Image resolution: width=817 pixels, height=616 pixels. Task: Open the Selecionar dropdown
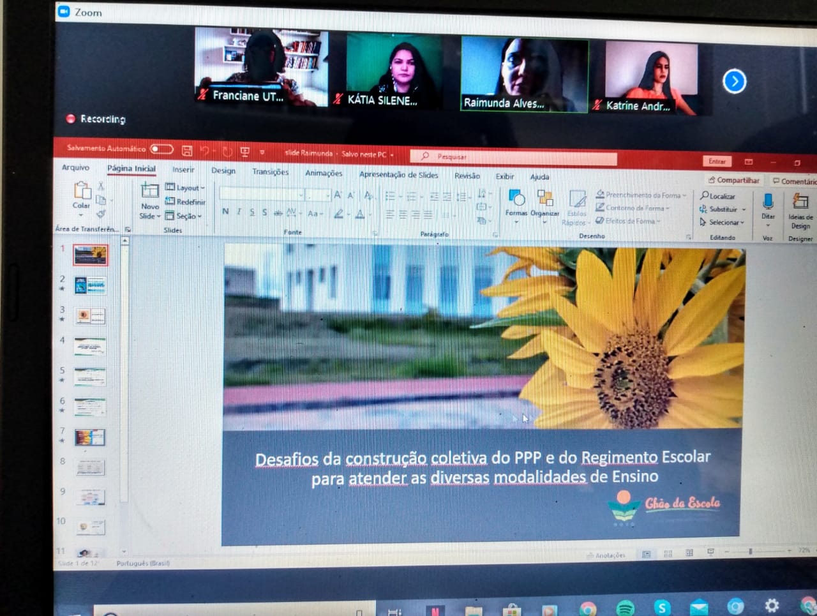coord(722,222)
